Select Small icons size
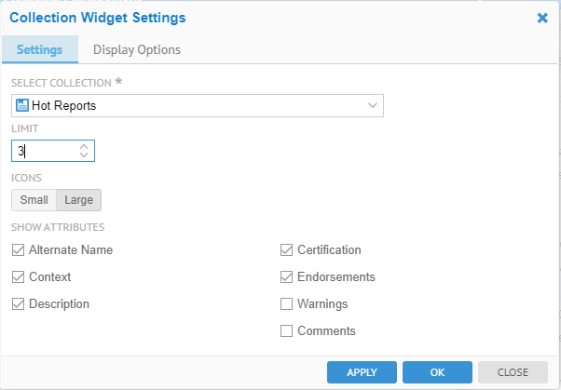The image size is (561, 390). 34,200
